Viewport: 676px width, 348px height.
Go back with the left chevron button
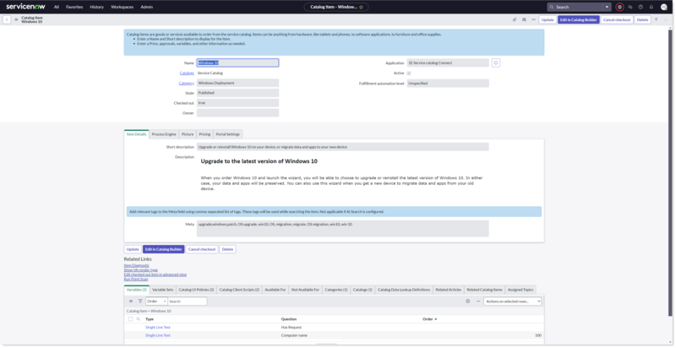pyautogui.click(x=7, y=19)
